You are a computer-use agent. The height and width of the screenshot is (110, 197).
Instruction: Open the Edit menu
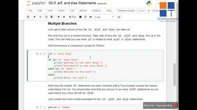40,11
